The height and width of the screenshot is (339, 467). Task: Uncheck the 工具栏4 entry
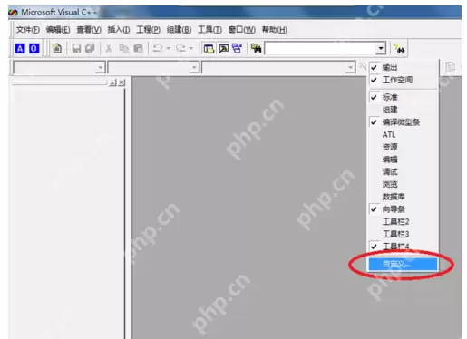click(404, 247)
